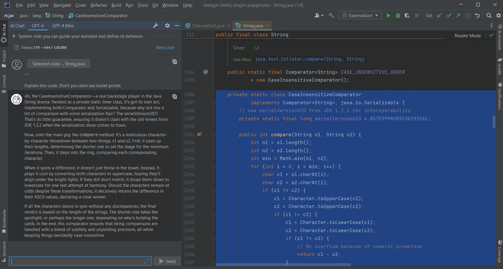Viewport: 503px width, 269px height.
Task: Close the String.java tab
Action: (267, 26)
